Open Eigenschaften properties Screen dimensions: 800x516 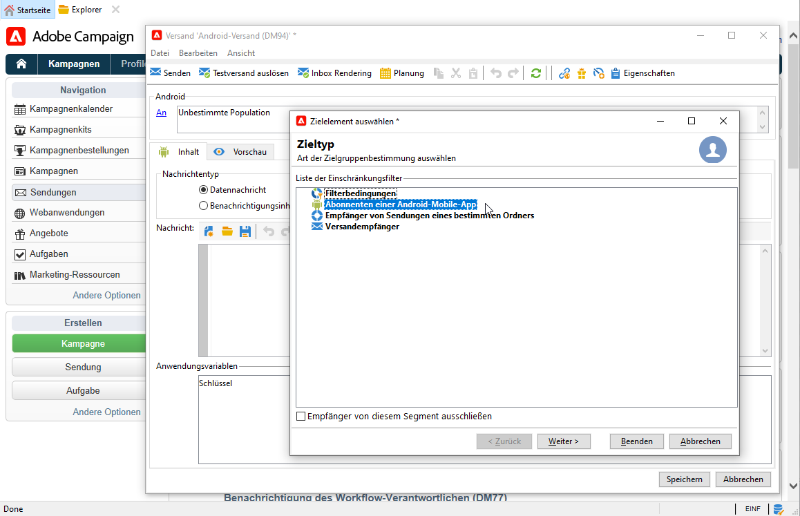pyautogui.click(x=642, y=73)
